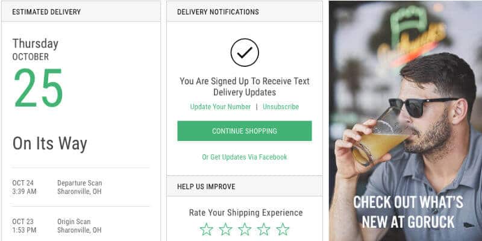Viewport: 482px width, 241px height.
Task: Click the On Its Way status
Action: 50,144
